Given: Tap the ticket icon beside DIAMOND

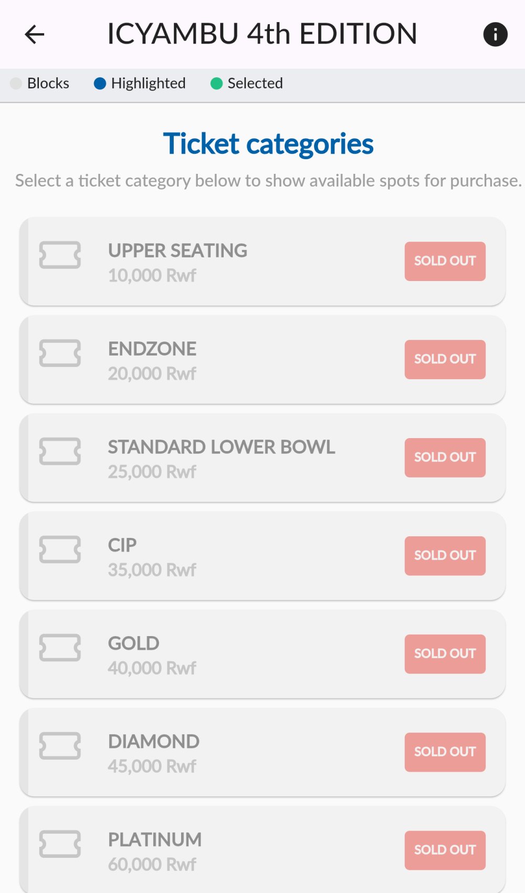Looking at the screenshot, I should pos(60,746).
